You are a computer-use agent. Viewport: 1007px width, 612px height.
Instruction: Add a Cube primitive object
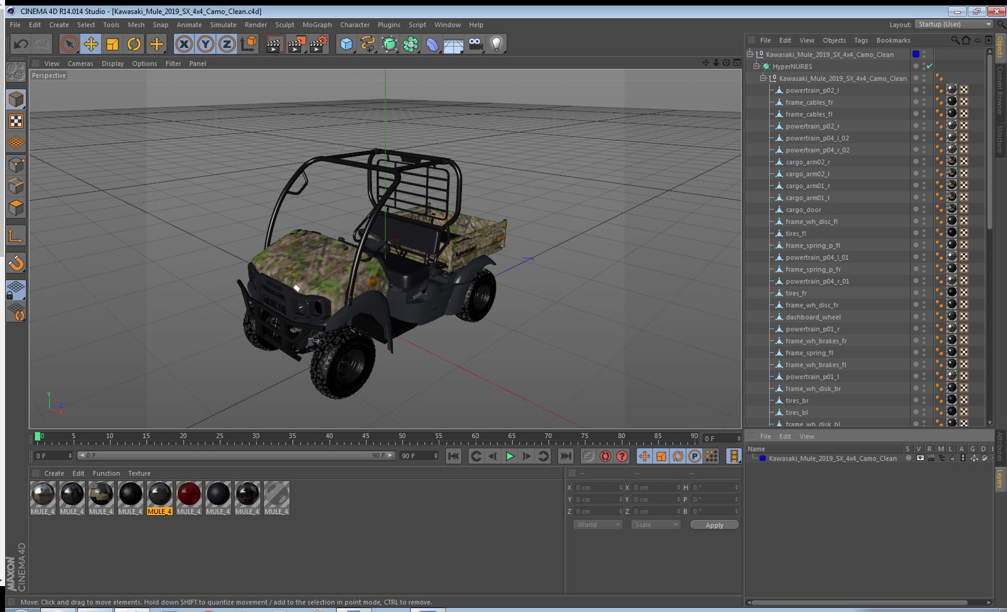pos(346,44)
